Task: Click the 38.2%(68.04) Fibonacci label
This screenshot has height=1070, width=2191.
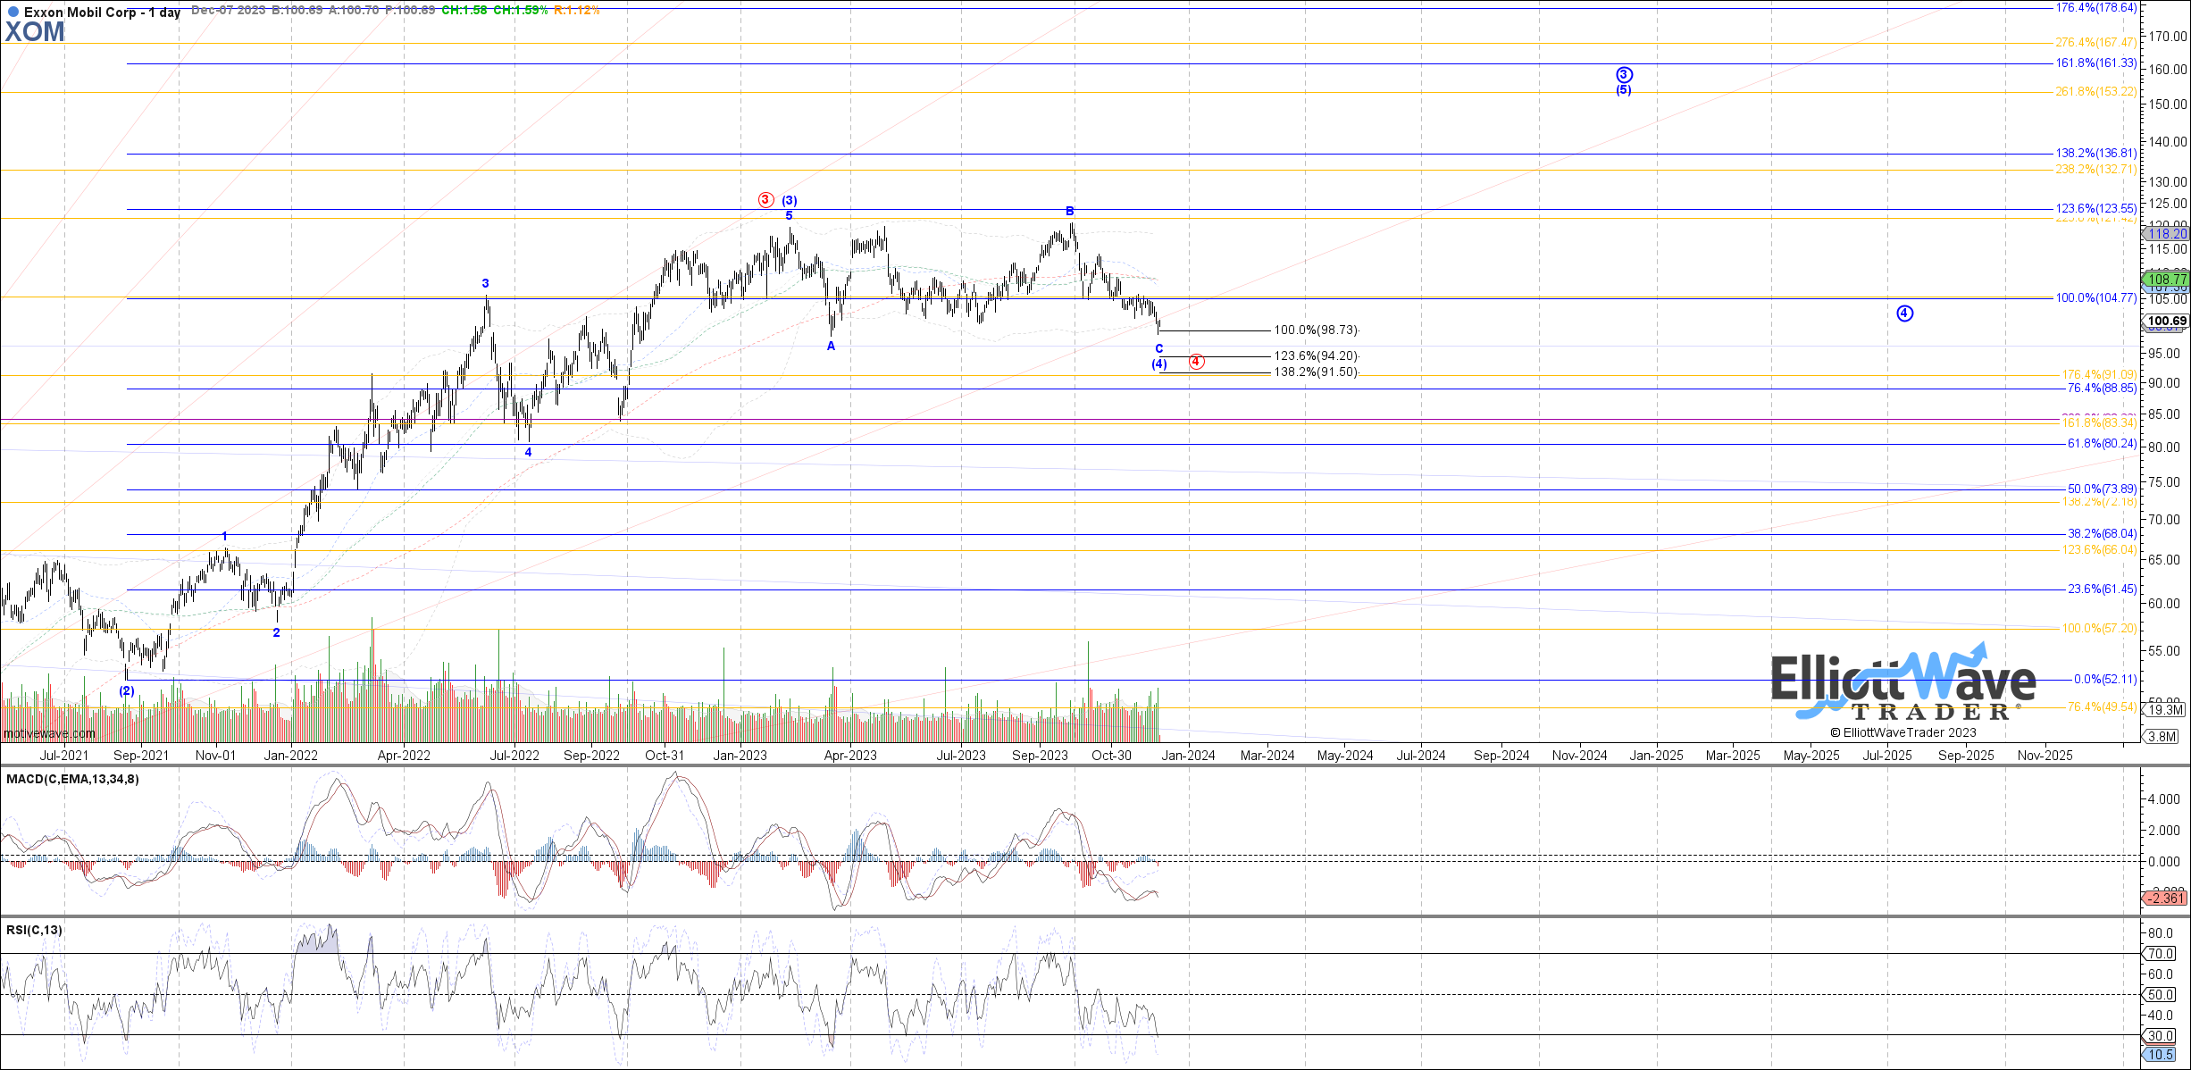Action: coord(2102,534)
